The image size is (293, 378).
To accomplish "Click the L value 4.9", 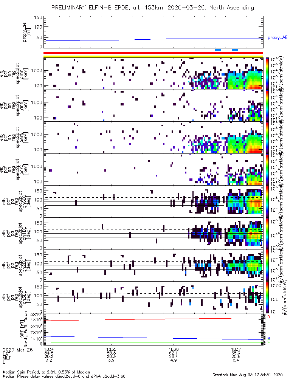I will pos(174,360).
